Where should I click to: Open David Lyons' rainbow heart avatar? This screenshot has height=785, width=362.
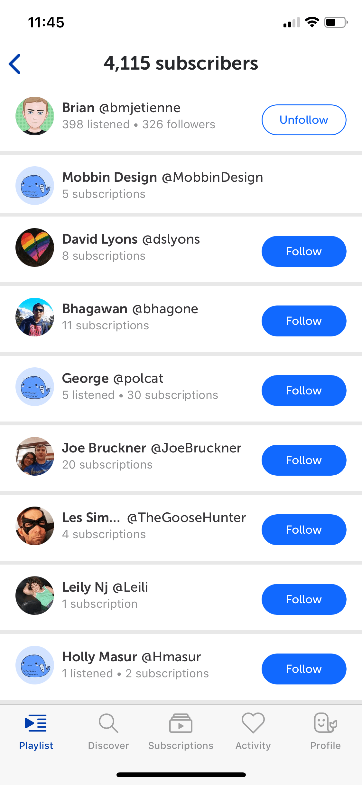35,247
